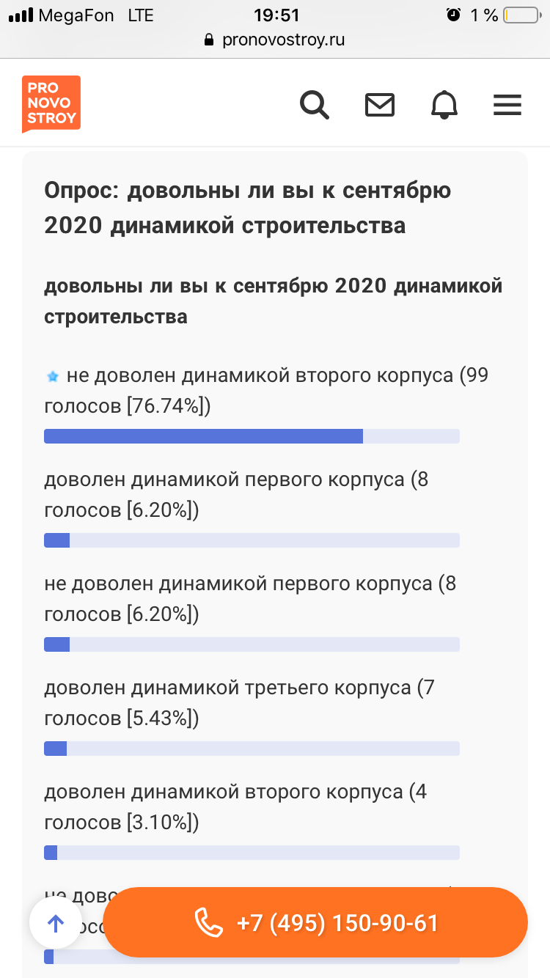Tap the PRO NOVO STROY logo
This screenshot has width=550, height=978.
51,104
